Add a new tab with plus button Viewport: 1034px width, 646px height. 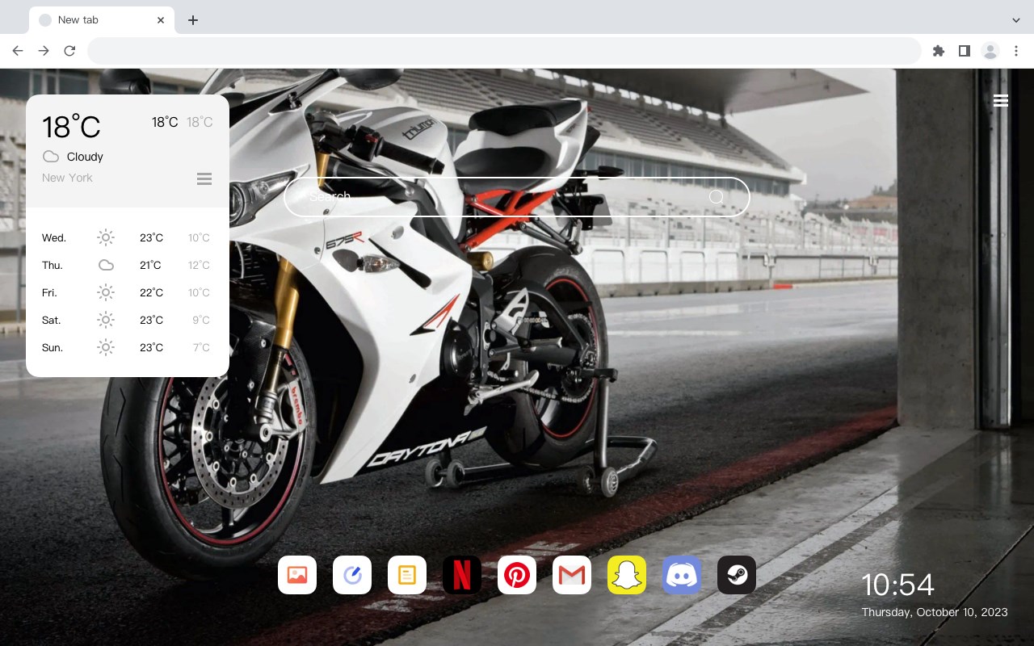click(192, 20)
